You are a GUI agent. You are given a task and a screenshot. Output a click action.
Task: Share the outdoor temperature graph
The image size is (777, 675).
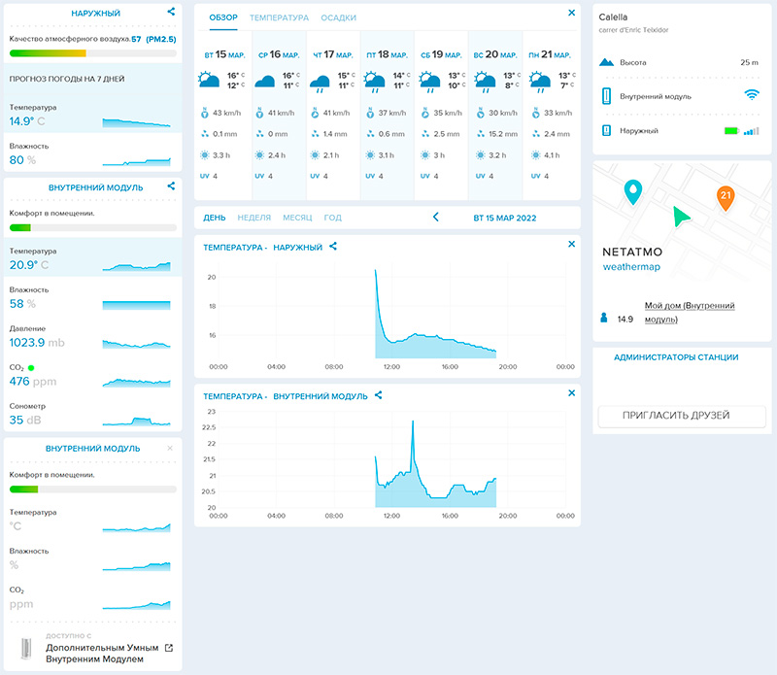pos(333,247)
